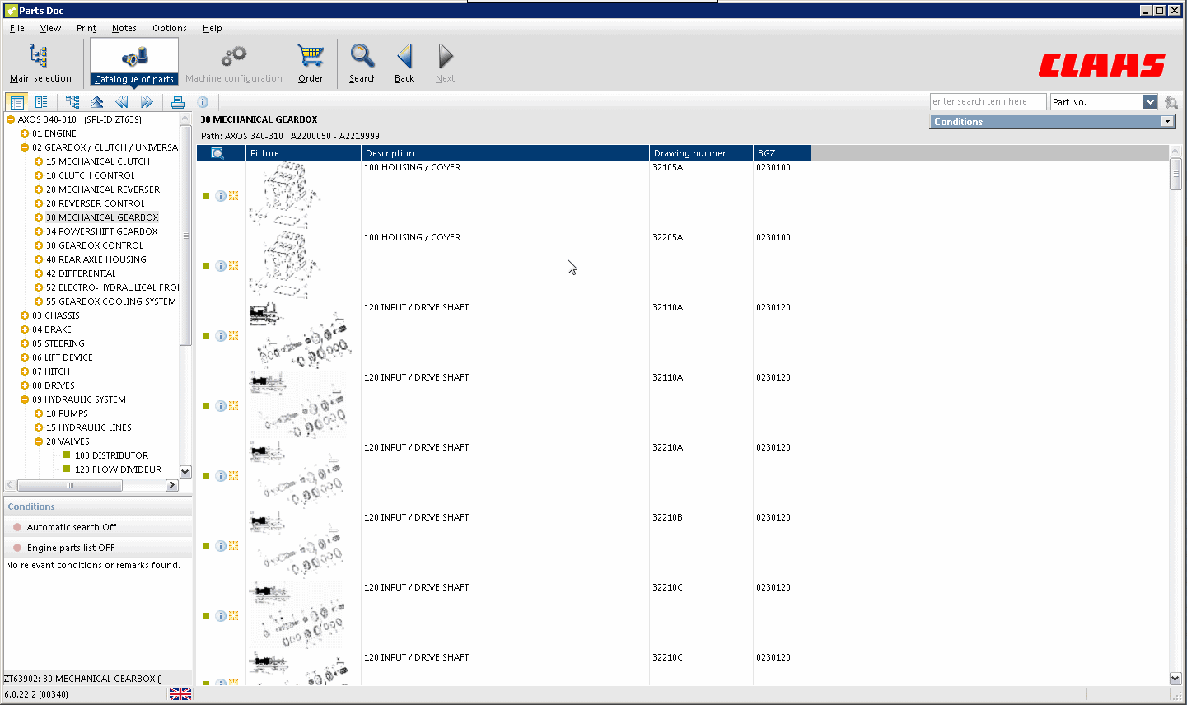
Task: Click the info icon on the 32105A row
Action: [x=219, y=195]
